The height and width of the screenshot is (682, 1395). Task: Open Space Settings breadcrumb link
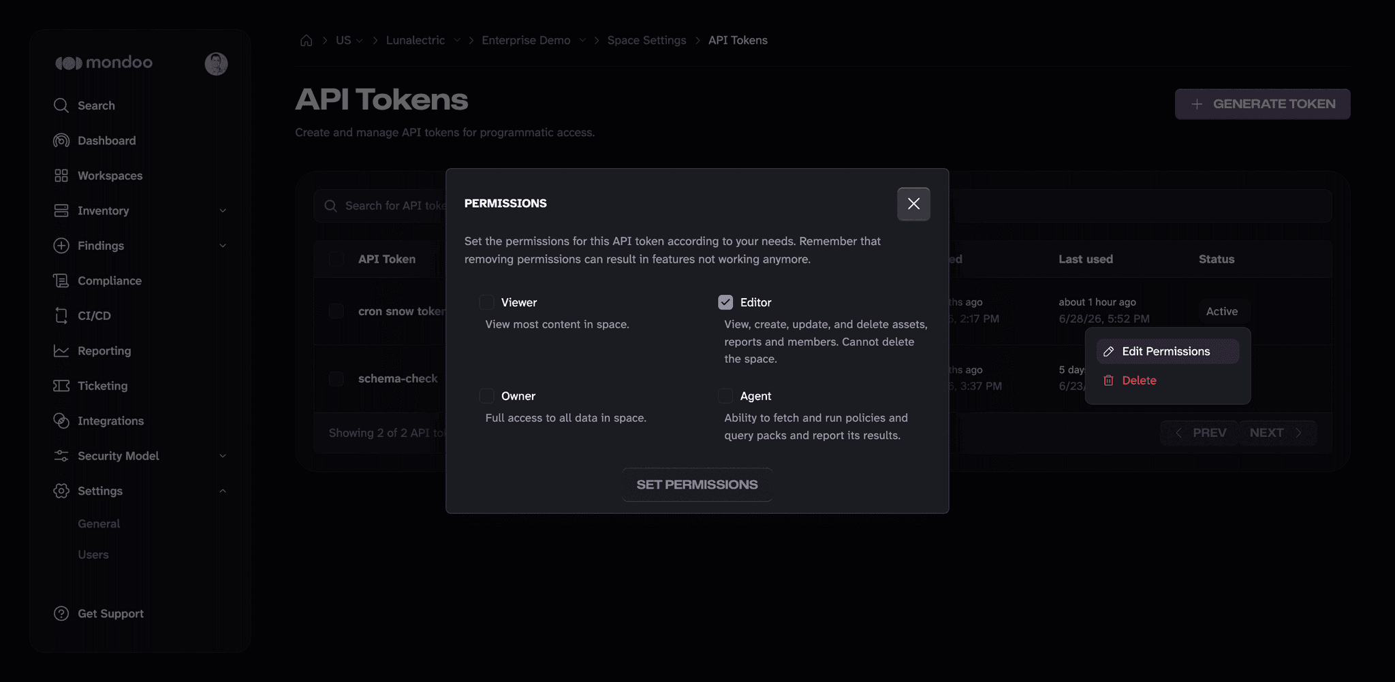(646, 40)
